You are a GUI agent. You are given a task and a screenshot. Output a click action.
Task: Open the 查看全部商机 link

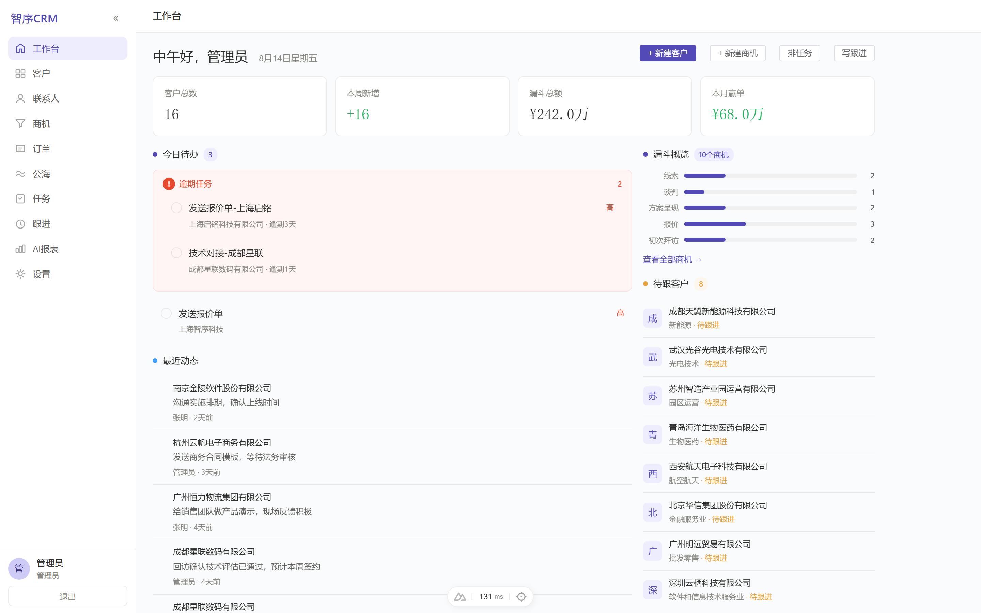click(x=672, y=260)
